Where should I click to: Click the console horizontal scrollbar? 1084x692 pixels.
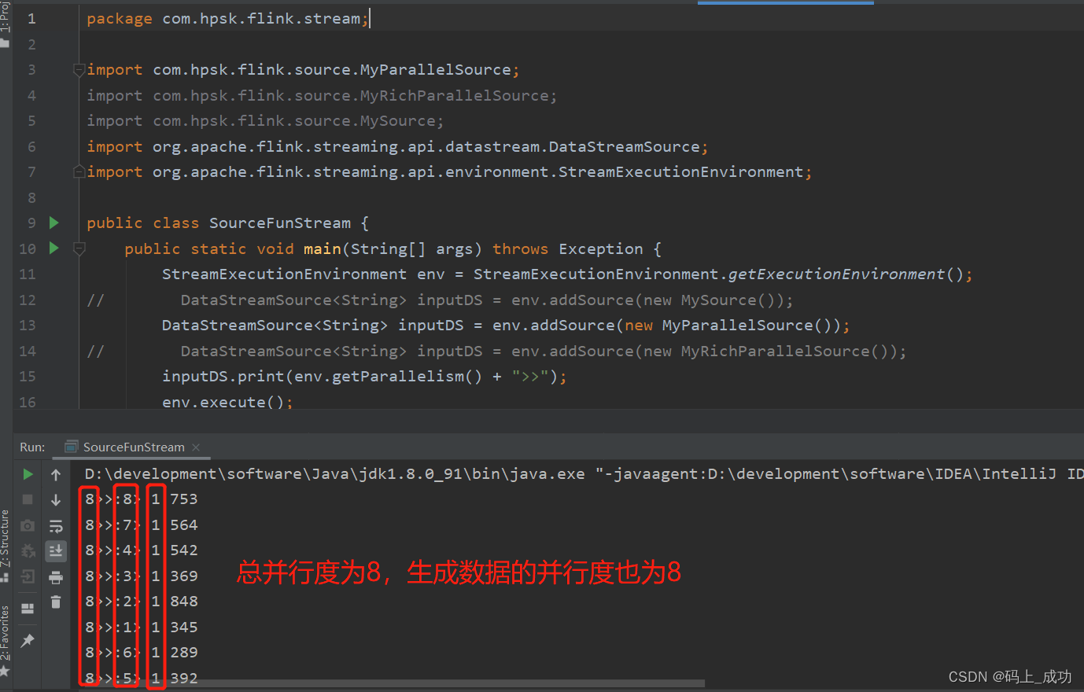click(393, 683)
